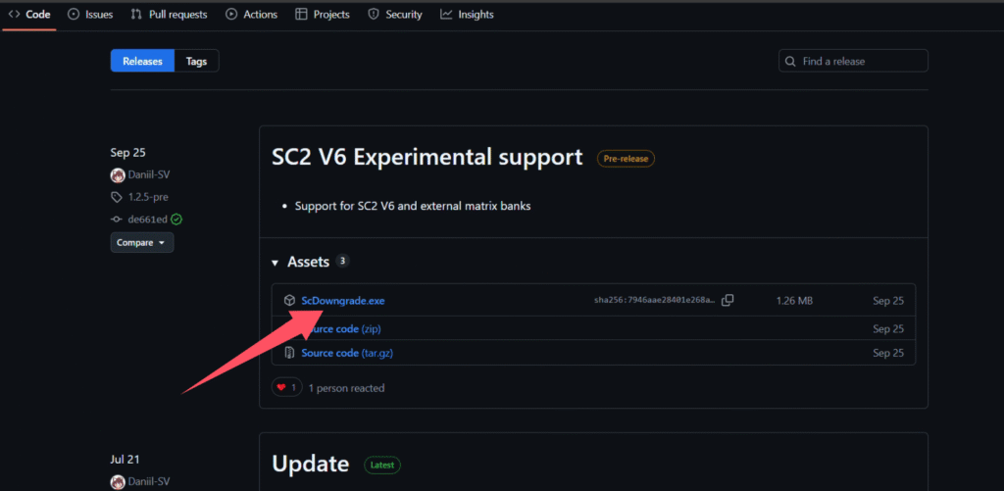Viewport: 1004px width, 491px height.
Task: Click the tar.gz file archive icon
Action: pos(289,353)
